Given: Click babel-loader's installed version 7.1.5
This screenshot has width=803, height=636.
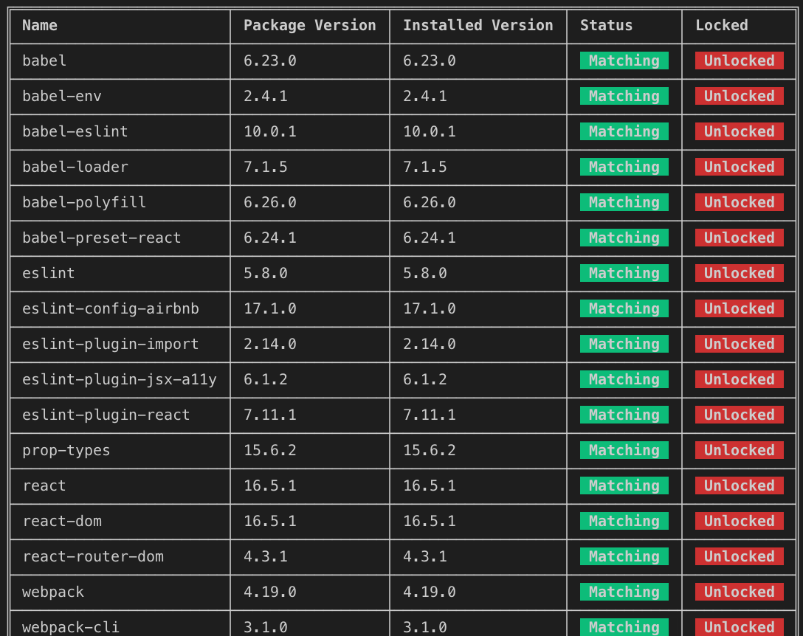Looking at the screenshot, I should click(425, 167).
